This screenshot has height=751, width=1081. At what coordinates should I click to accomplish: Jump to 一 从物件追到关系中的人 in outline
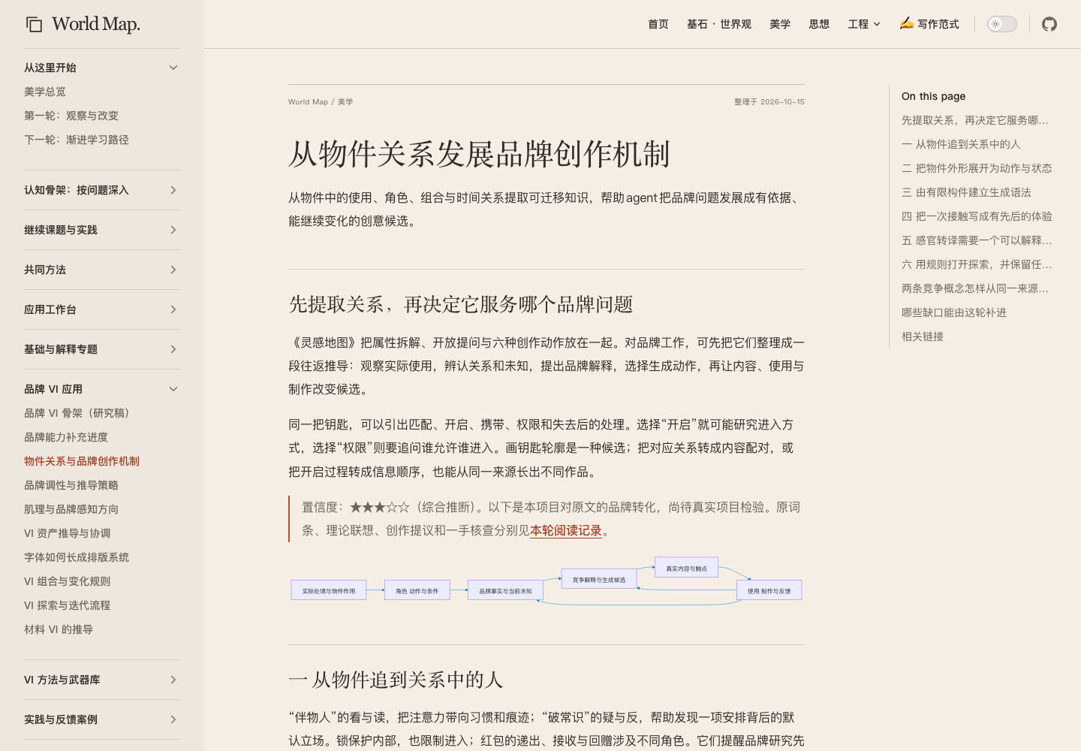coord(961,144)
